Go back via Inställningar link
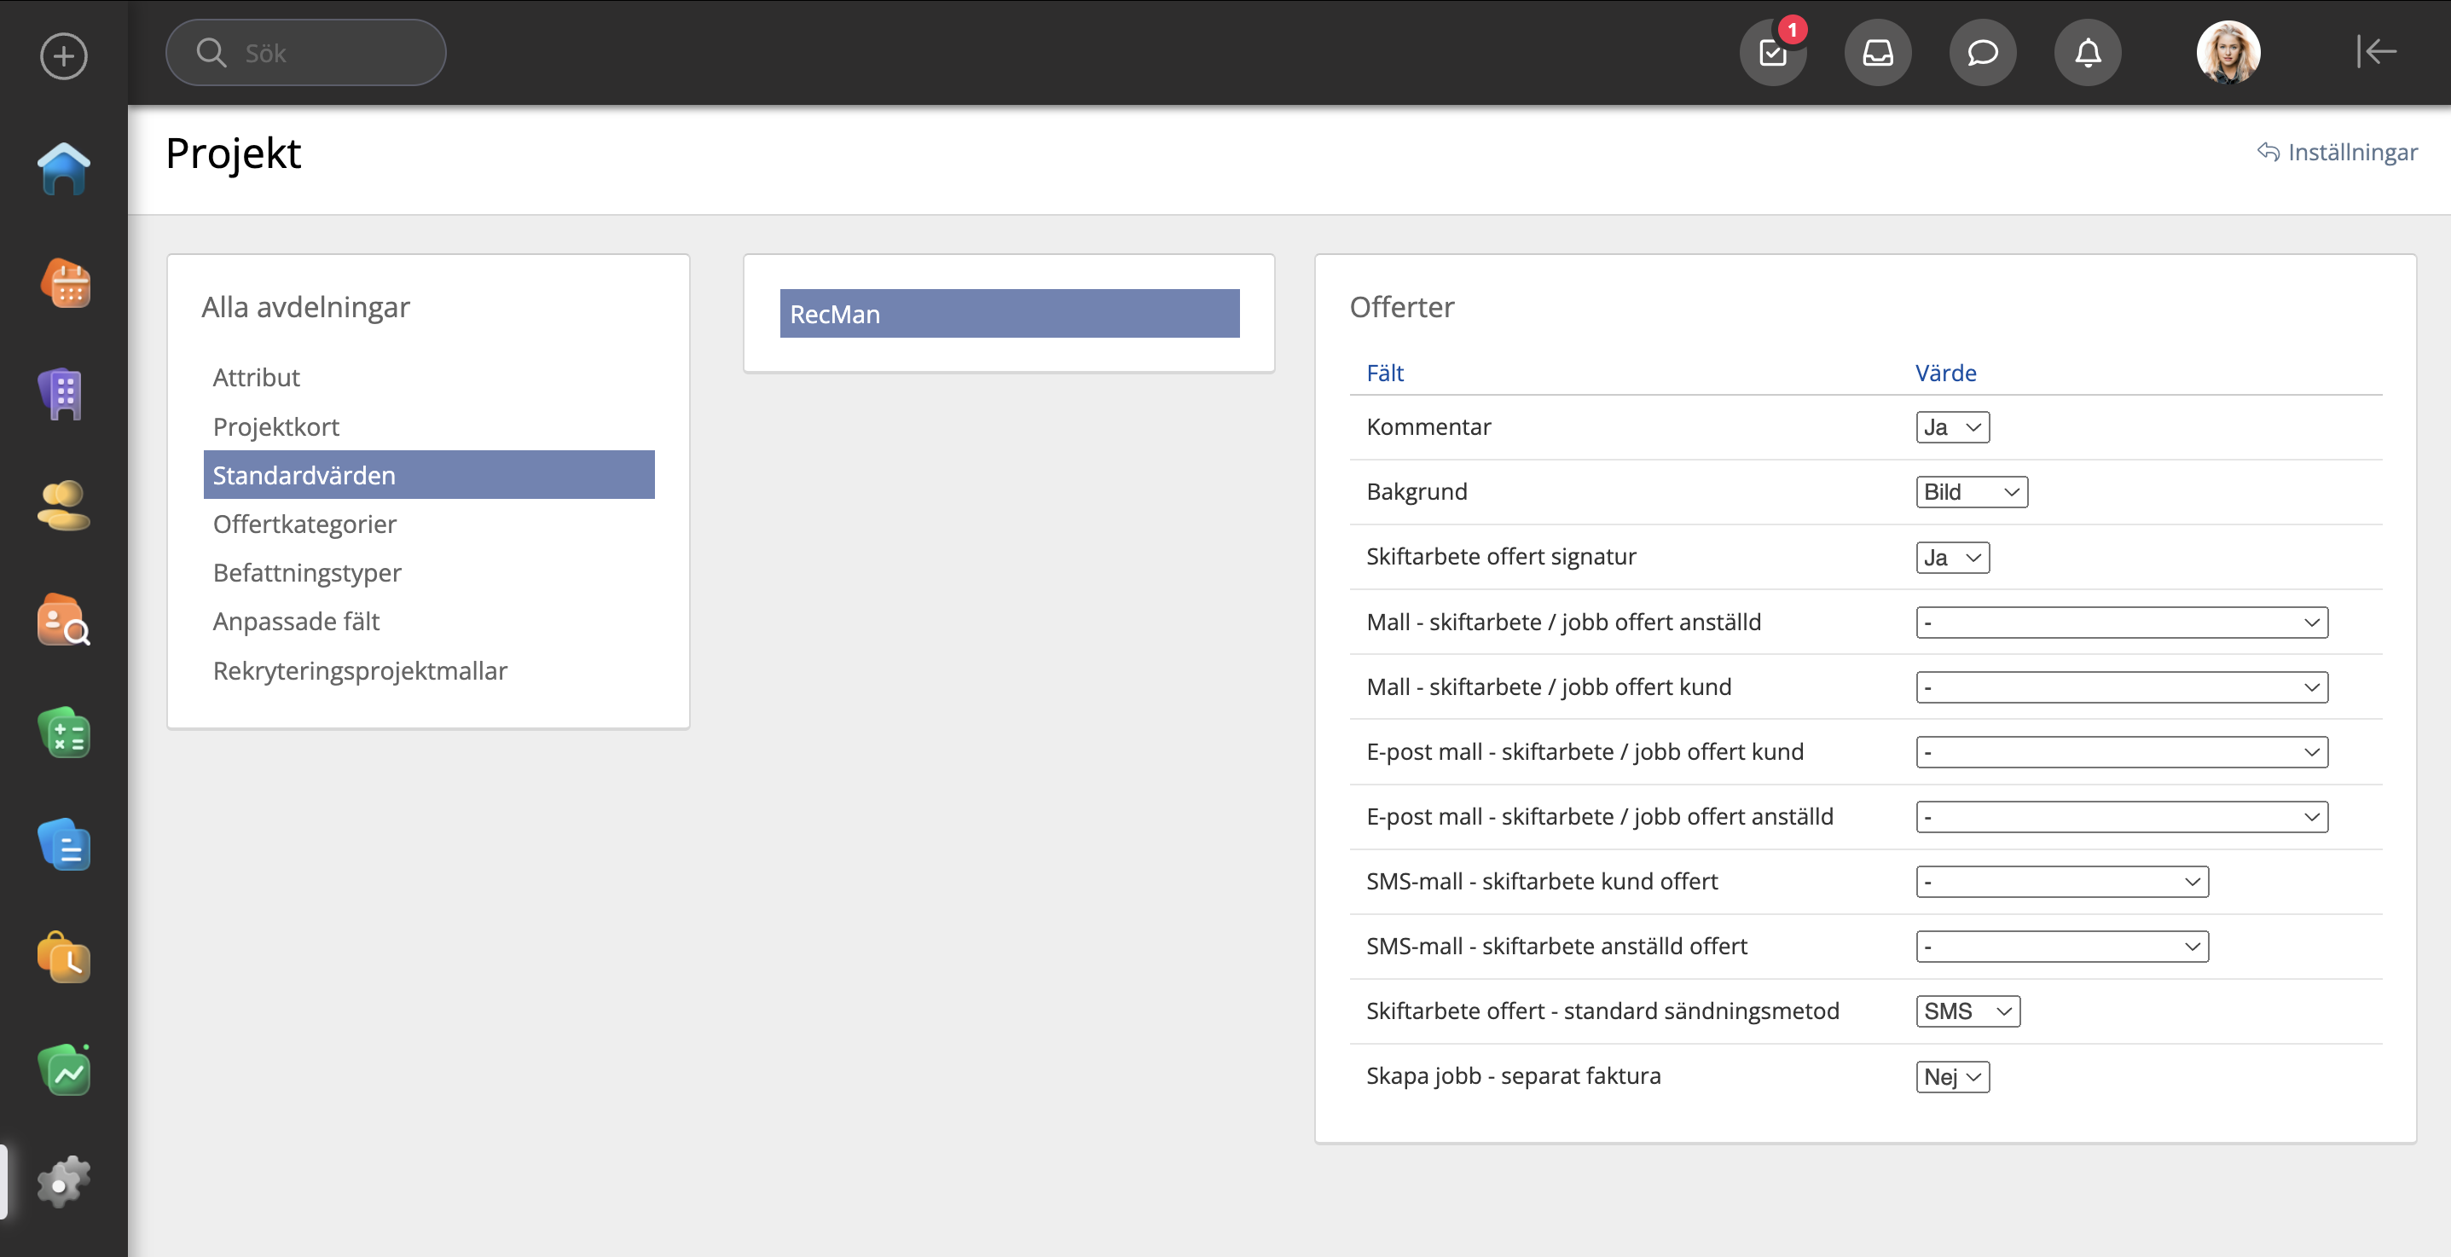The height and width of the screenshot is (1257, 2451). pyautogui.click(x=2338, y=153)
